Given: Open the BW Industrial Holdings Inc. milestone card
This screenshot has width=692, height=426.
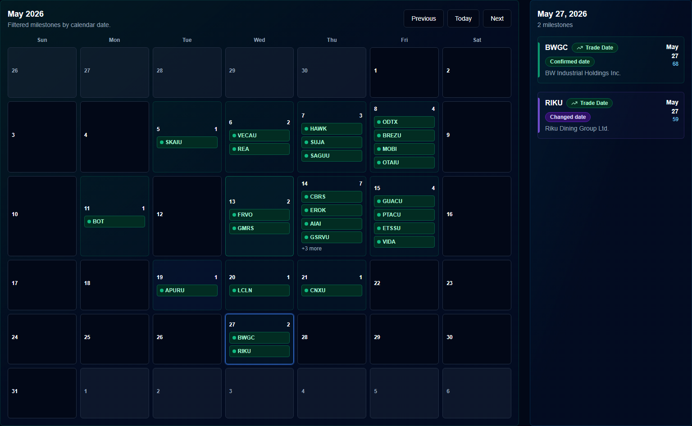Looking at the screenshot, I should click(611, 60).
